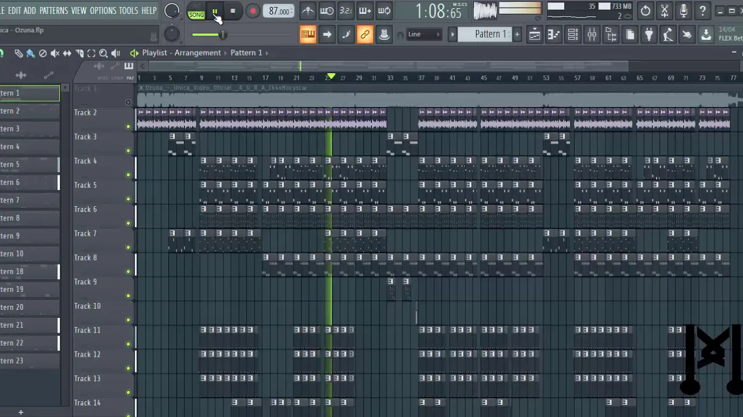Viewport: 743px width, 417px height.
Task: Open the pattern selector arrow left of Pattern 1
Action: pos(453,34)
